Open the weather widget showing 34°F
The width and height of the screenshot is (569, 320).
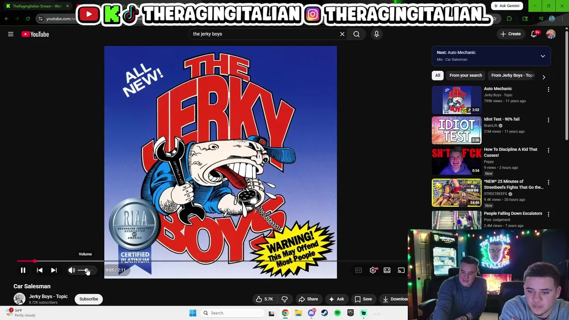[21, 313]
